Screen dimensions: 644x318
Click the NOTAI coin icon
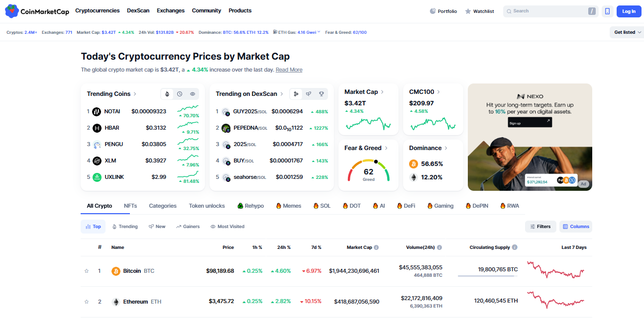pos(97,112)
